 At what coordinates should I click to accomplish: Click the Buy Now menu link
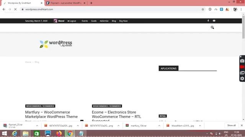pyautogui.click(x=123, y=21)
